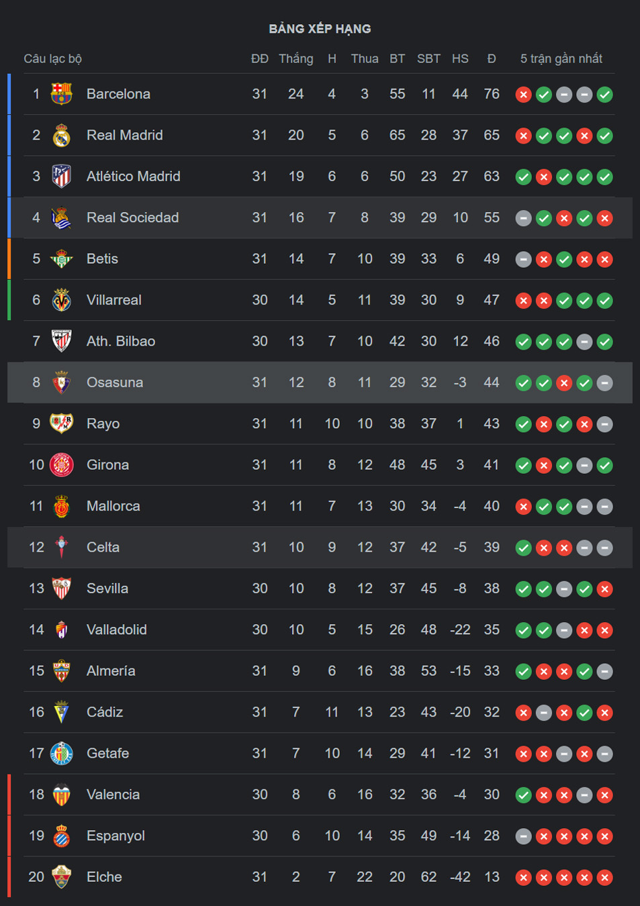The width and height of the screenshot is (640, 906).
Task: Select the Celta row
Action: 320,548
